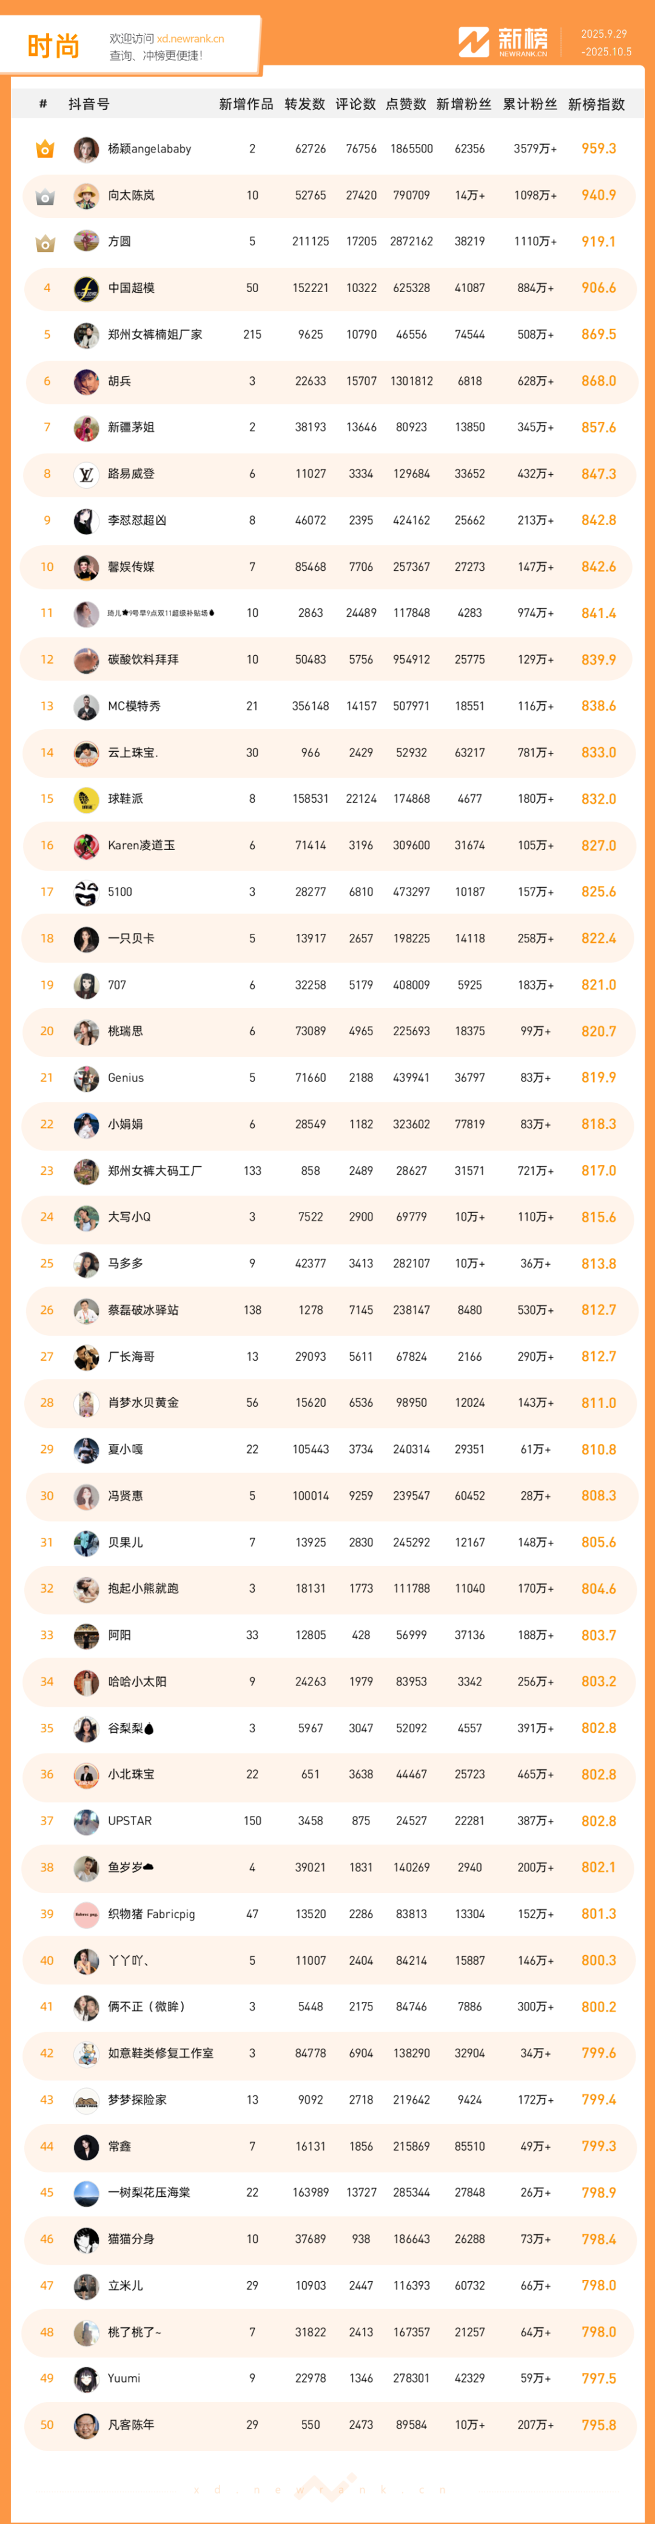
Task: Click the silver crown second-place icon
Action: [x=45, y=197]
